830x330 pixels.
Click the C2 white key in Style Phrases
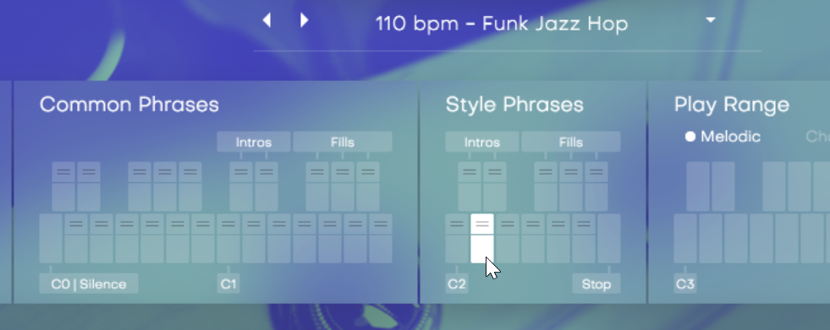[x=457, y=239]
